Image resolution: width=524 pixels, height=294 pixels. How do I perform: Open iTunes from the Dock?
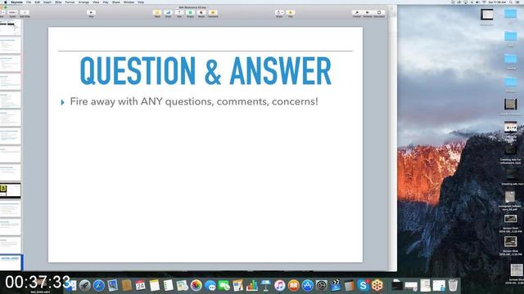[280, 285]
